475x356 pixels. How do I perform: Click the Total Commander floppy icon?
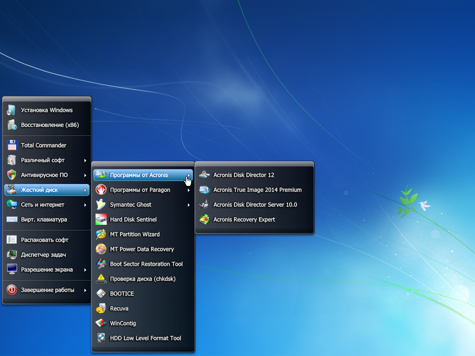pos(12,145)
